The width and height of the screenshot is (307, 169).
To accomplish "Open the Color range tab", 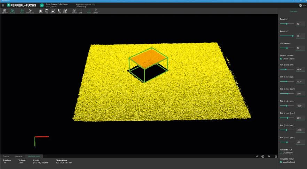I will click(x=18, y=156).
